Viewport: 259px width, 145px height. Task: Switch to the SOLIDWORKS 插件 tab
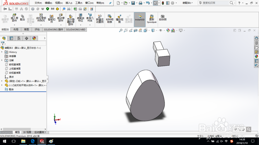(53, 29)
